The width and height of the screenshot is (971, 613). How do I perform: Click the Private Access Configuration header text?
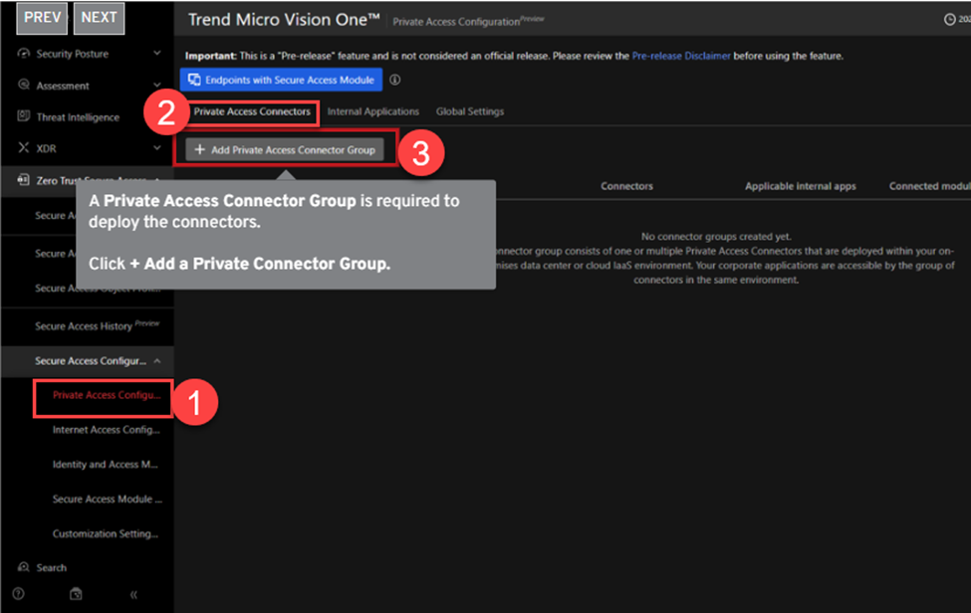(456, 22)
